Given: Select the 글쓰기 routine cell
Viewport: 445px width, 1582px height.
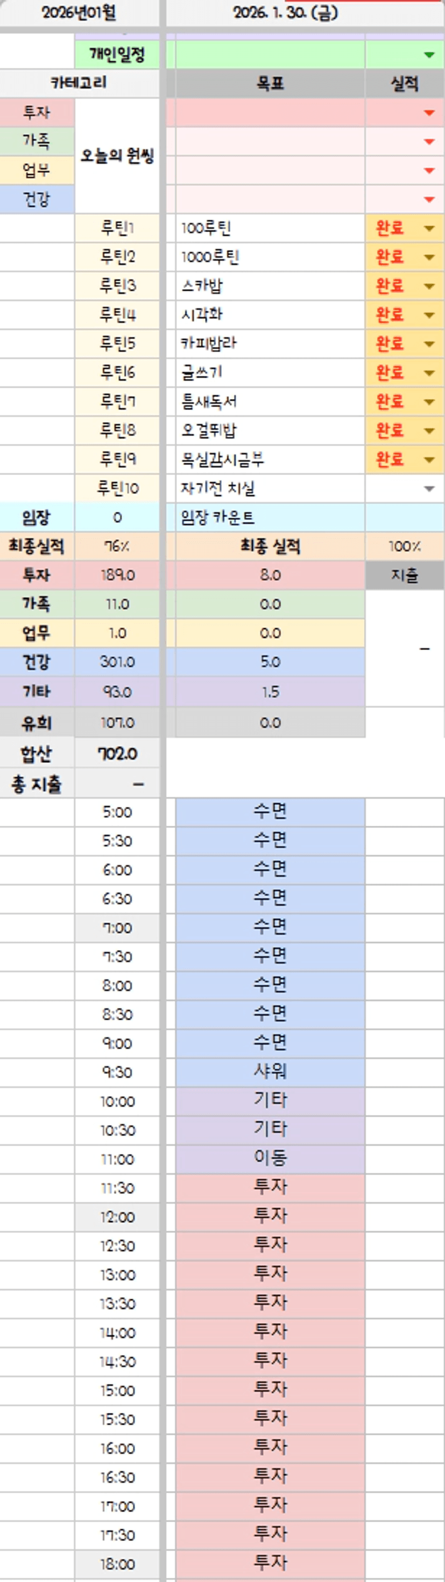Looking at the screenshot, I should coord(270,373).
